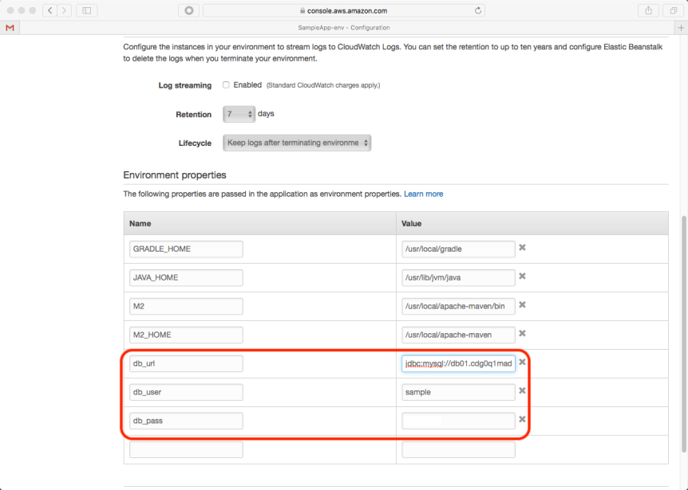Open a new tab with the plus button
The height and width of the screenshot is (490, 688).
pos(681,27)
